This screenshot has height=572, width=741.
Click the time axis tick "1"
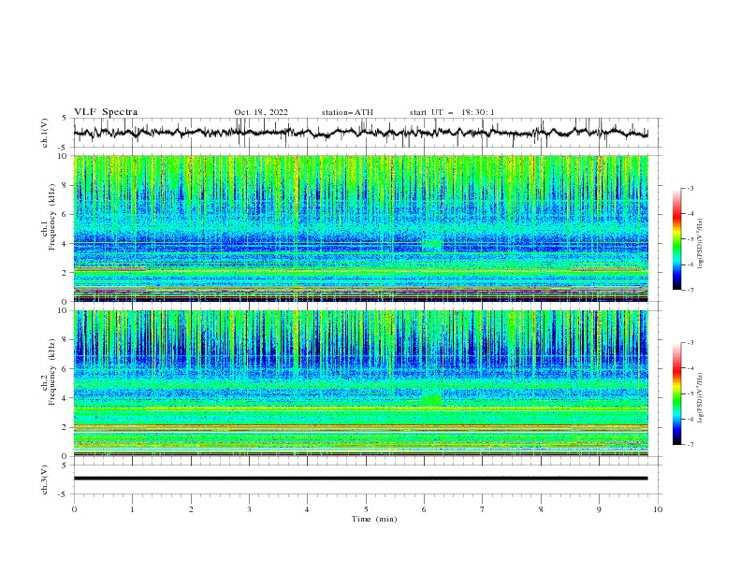click(x=132, y=509)
